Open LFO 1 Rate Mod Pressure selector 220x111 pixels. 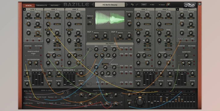pyautogui.click(x=38, y=18)
